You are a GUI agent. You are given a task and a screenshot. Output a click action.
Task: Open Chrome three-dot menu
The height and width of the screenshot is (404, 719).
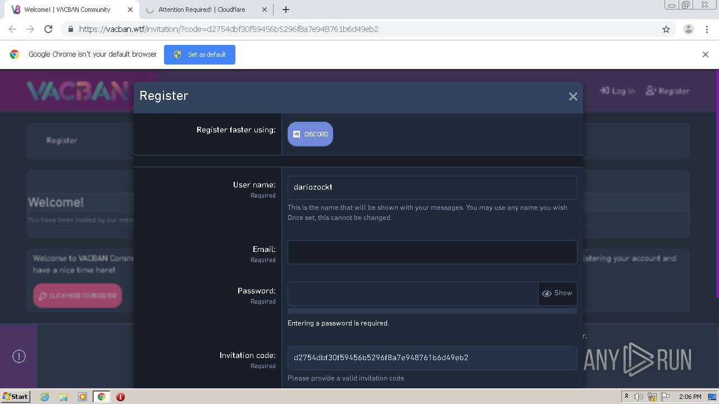pyautogui.click(x=707, y=29)
